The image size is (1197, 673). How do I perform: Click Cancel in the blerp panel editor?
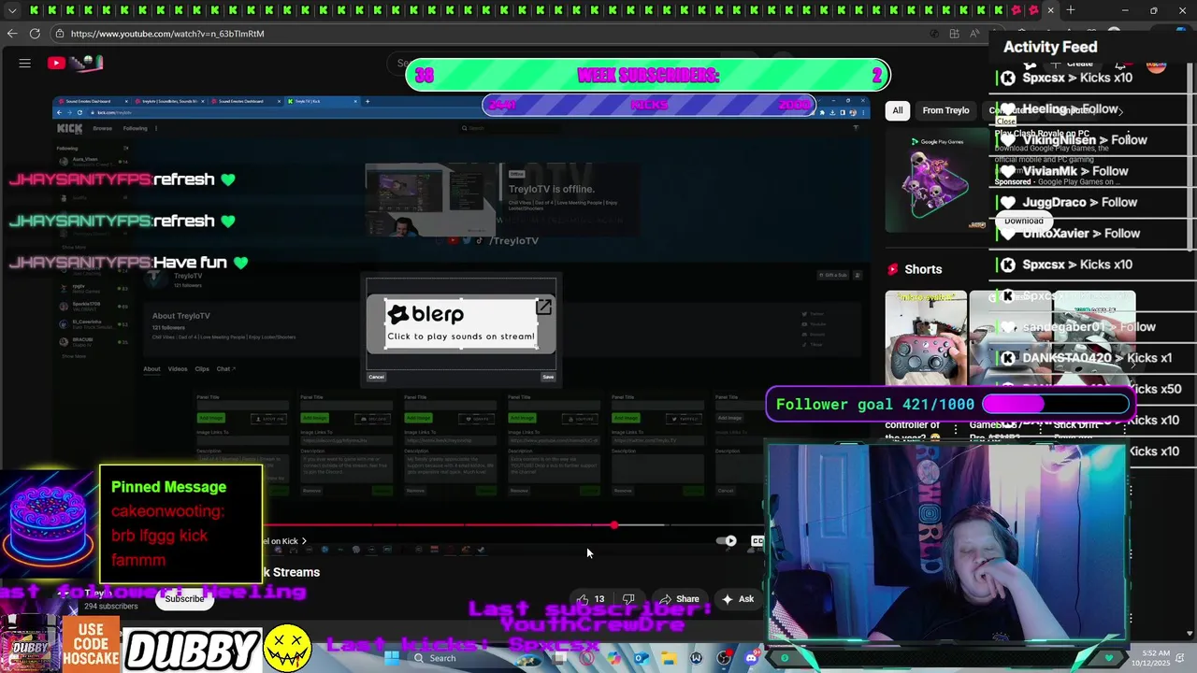click(376, 377)
